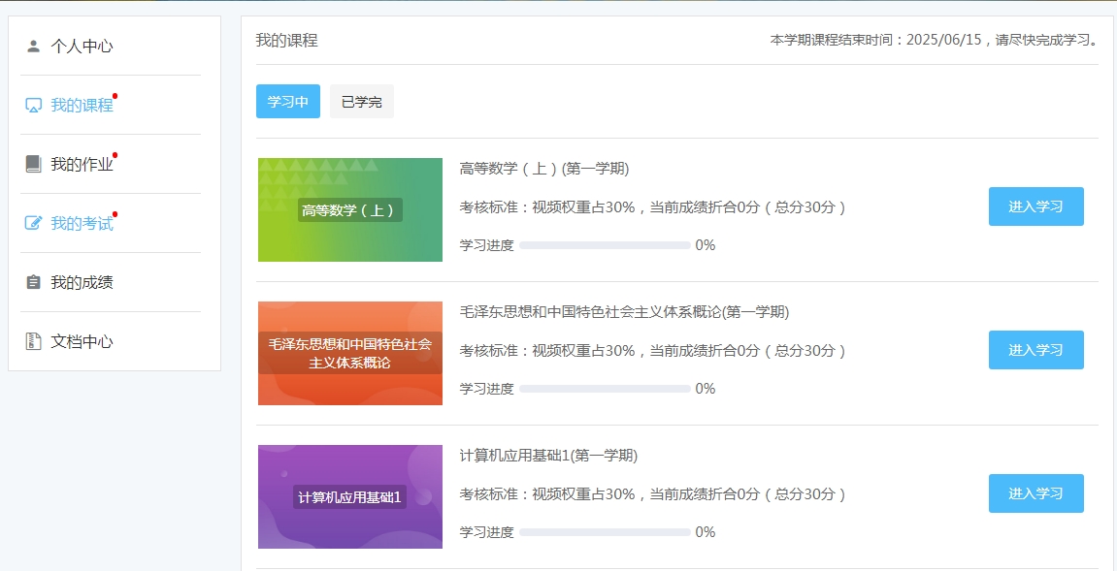Click the person icon beside 个人中心
Image resolution: width=1117 pixels, height=571 pixels.
pyautogui.click(x=34, y=47)
